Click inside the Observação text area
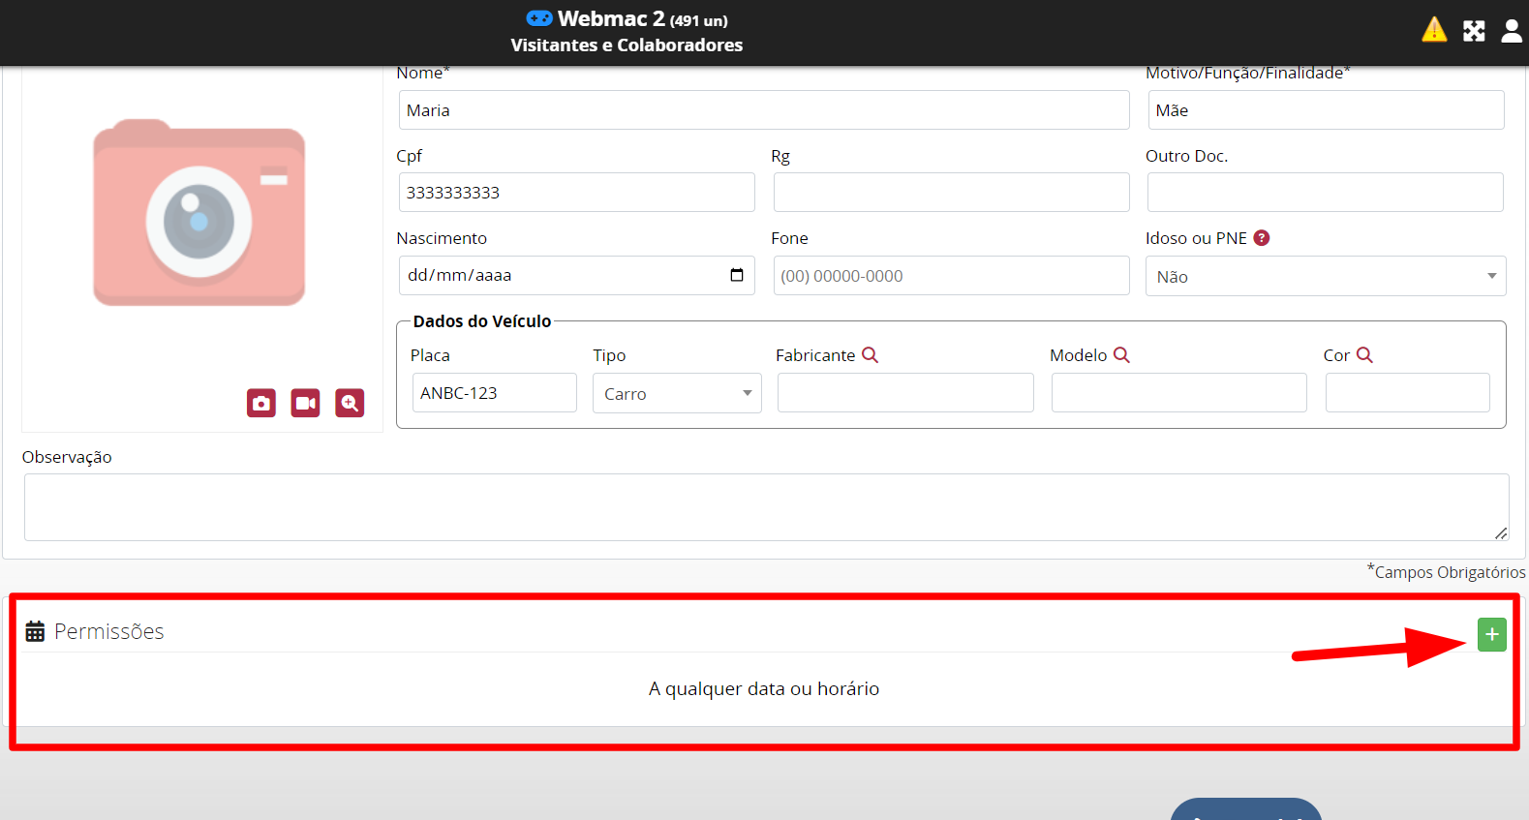The image size is (1529, 820). (x=765, y=506)
